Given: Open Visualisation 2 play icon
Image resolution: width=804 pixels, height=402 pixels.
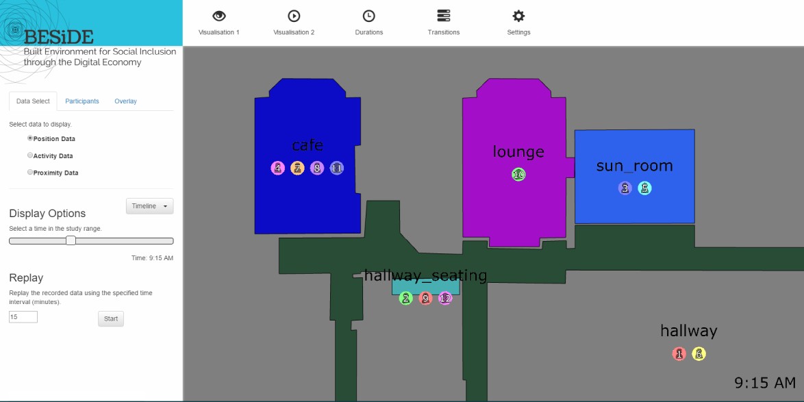Looking at the screenshot, I should tap(294, 16).
